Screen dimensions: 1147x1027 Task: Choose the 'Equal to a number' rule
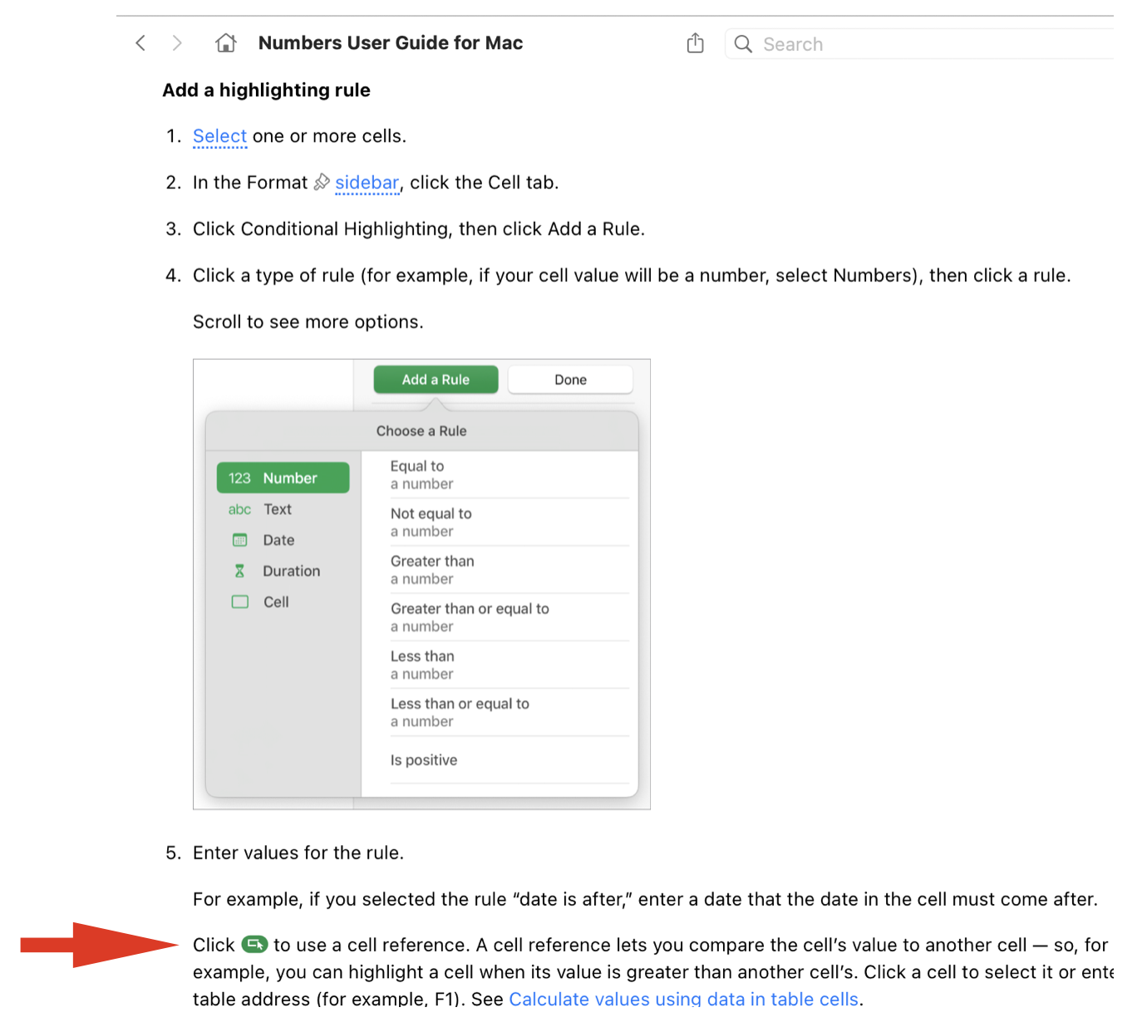pyautogui.click(x=500, y=474)
